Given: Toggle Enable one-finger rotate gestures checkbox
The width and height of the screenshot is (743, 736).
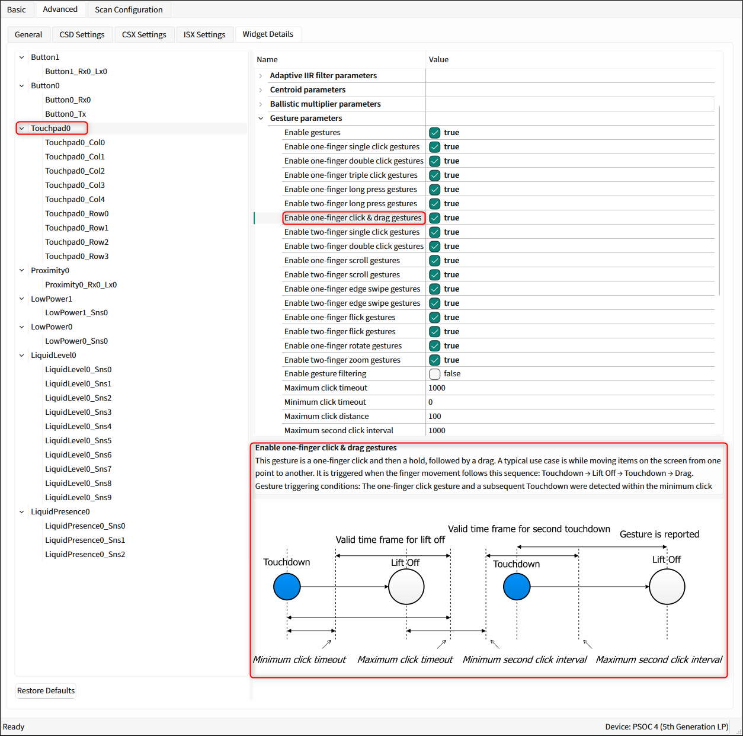Looking at the screenshot, I should (x=435, y=346).
